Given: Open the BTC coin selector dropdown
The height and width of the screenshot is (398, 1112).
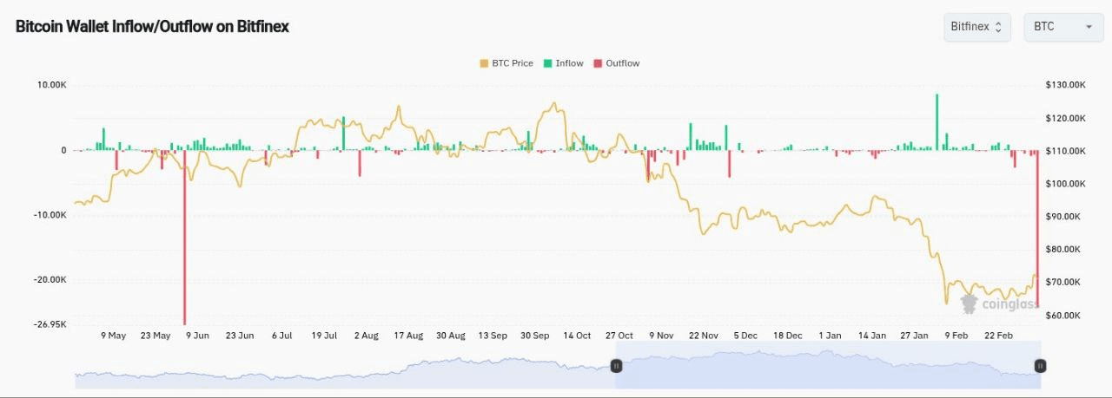Looking at the screenshot, I should (x=1063, y=27).
